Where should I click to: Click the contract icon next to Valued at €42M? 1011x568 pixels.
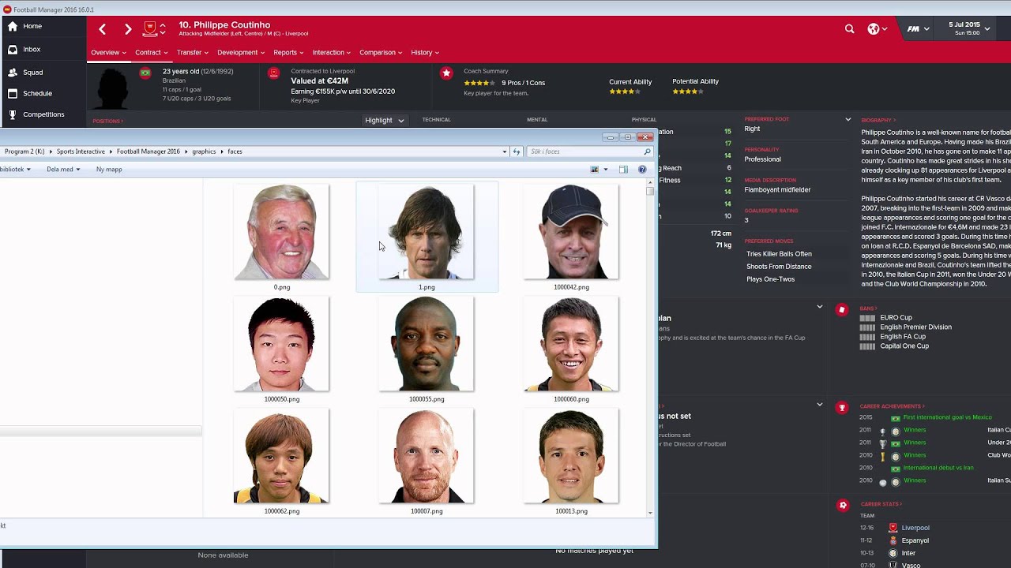click(x=274, y=73)
